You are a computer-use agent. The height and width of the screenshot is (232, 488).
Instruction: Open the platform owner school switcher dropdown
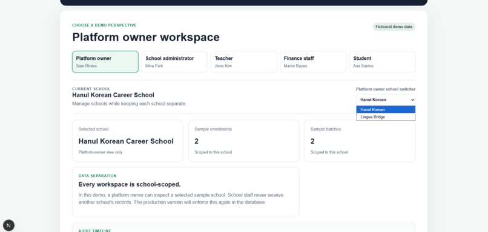[x=386, y=100]
